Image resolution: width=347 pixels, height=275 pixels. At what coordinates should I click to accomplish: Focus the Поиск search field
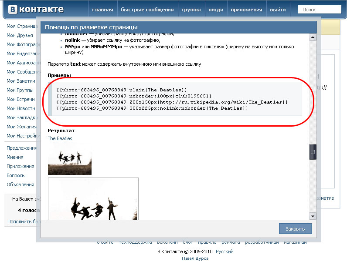[x=320, y=10]
